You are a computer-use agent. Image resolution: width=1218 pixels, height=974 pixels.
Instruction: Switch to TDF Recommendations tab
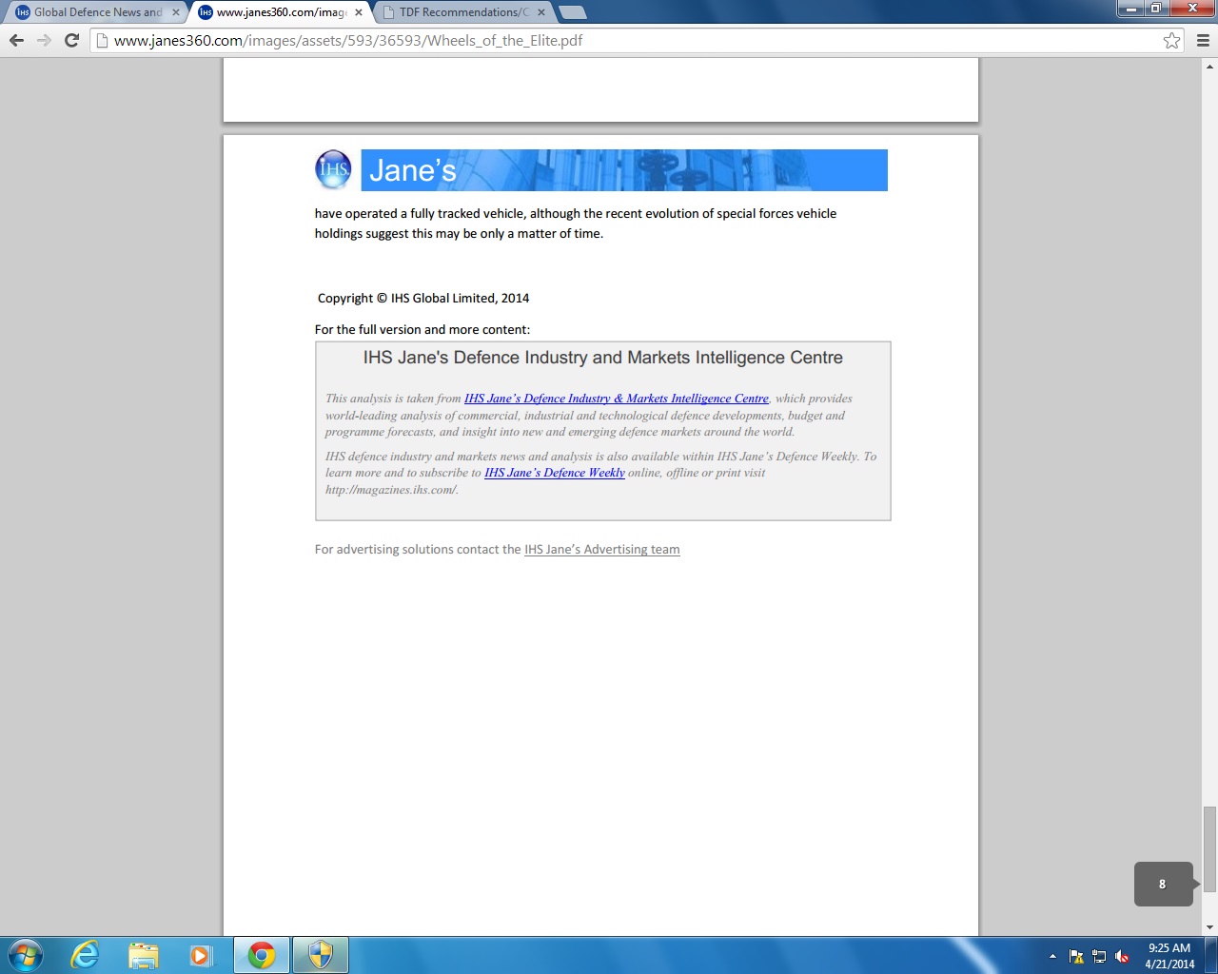point(461,12)
